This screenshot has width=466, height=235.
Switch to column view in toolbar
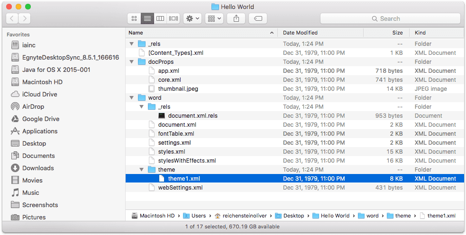pos(160,18)
